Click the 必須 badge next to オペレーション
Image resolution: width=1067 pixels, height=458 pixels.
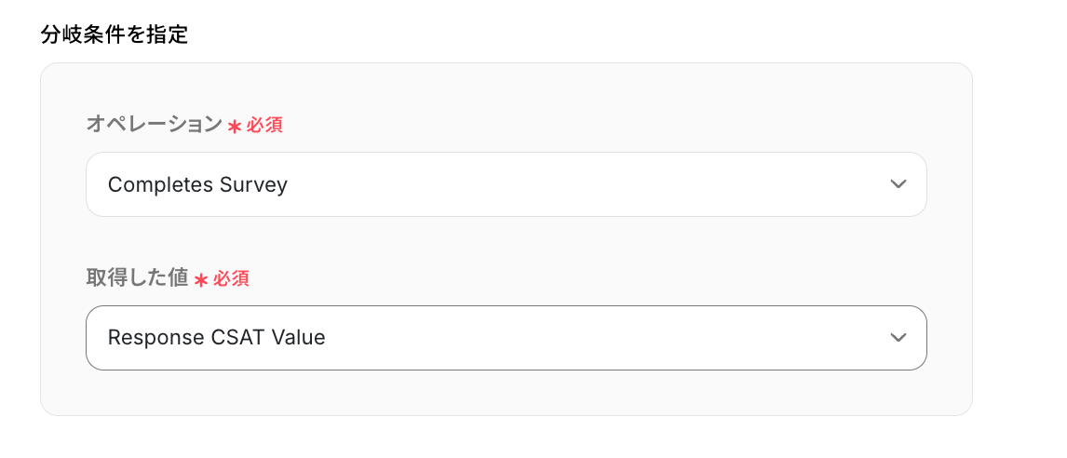pyautogui.click(x=264, y=125)
